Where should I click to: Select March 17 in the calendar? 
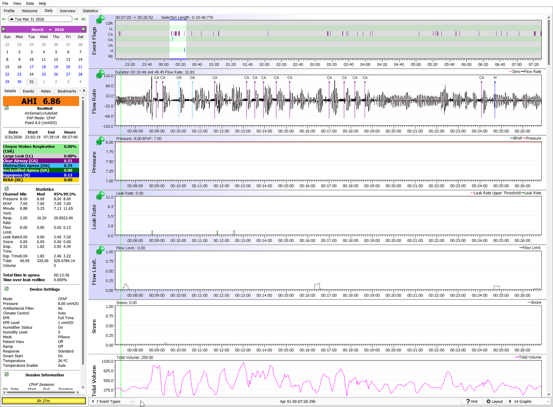[32, 67]
